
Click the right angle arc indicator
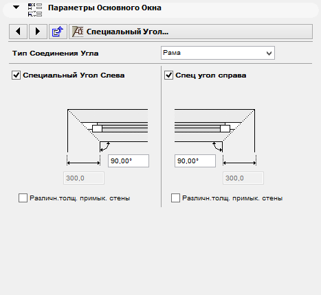(217, 147)
